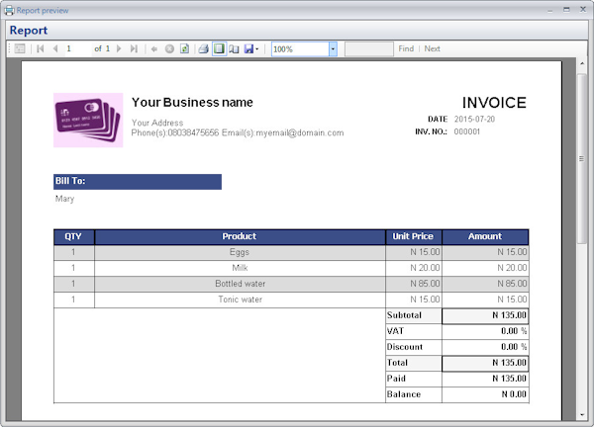Maximize the Report preview window
594x427 pixels.
point(566,10)
